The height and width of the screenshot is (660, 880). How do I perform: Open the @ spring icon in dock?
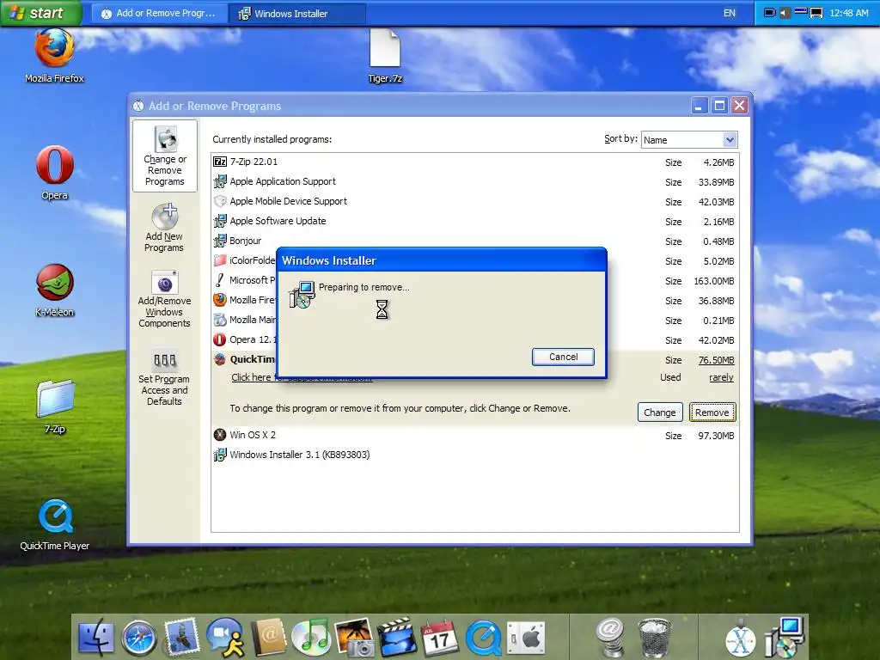coord(611,637)
